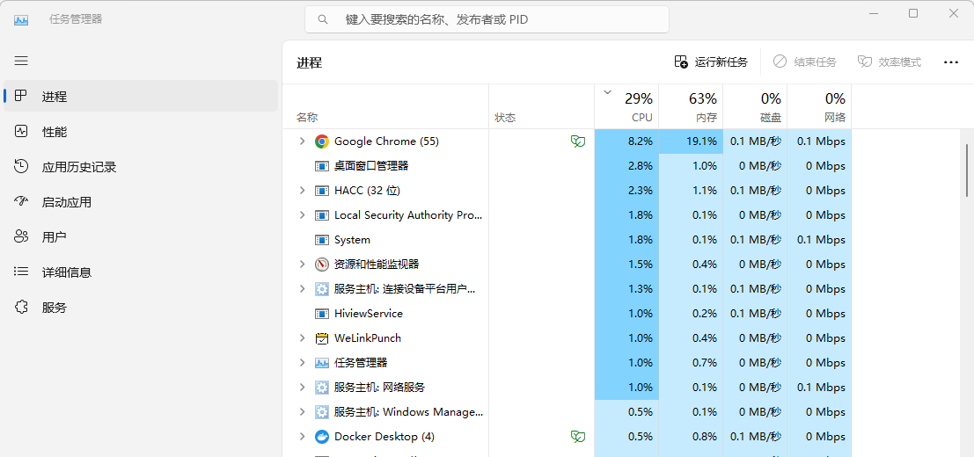Image resolution: width=974 pixels, height=457 pixels.
Task: Sort by the Memory (内存) column header
Action: 691,106
